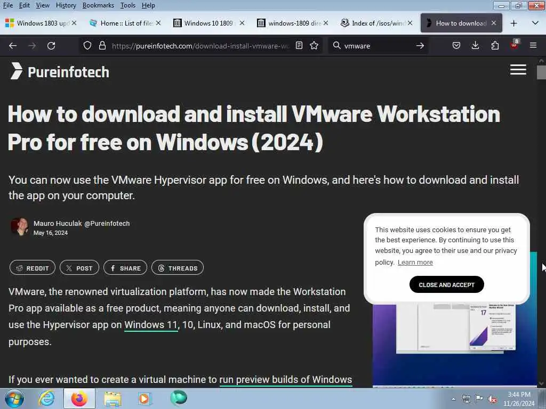This screenshot has height=409, width=546.
Task: Open the shield tracking protection icon
Action: [87, 46]
